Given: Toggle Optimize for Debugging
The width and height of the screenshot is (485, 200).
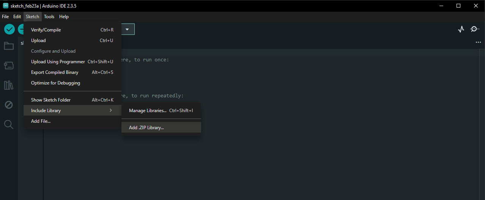Looking at the screenshot, I should 72,83.
